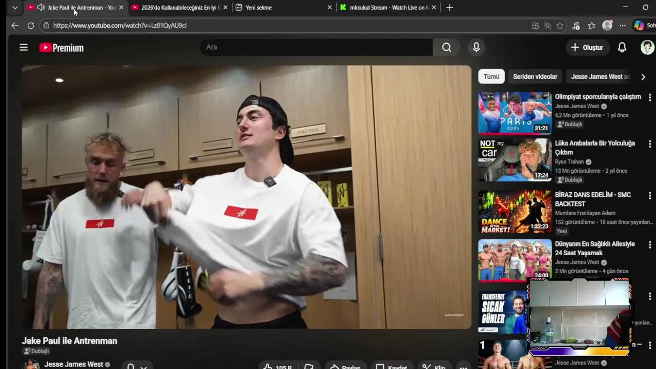This screenshot has width=656, height=369.
Task: Open menu for Dünyanın En Sağlıklı Ailesiyle video
Action: 650,244
